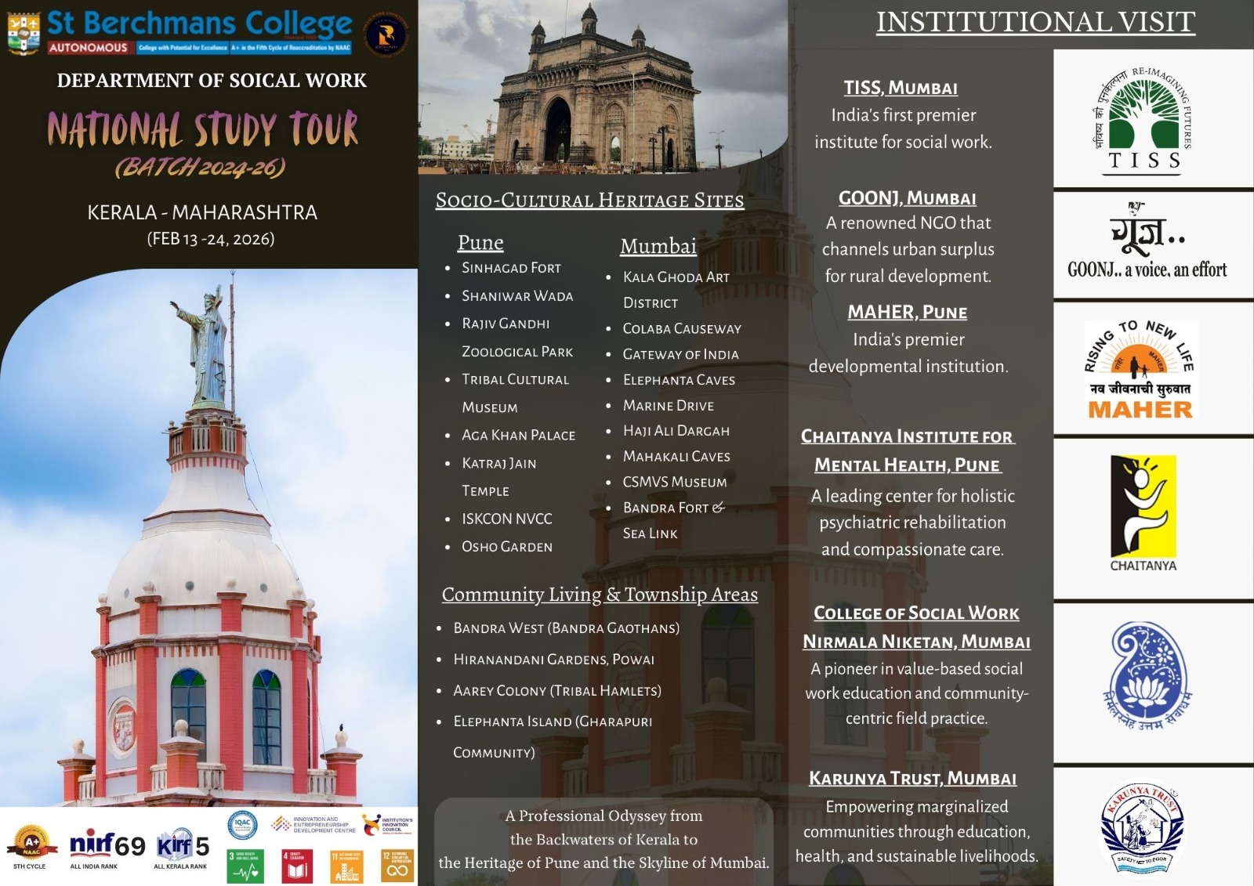Click 'Colaba Causeway' list item
This screenshot has height=886, width=1254.
[x=682, y=329]
